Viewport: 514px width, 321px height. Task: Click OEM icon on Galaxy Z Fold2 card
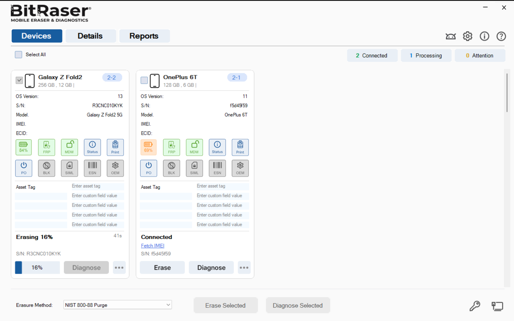[x=115, y=168]
